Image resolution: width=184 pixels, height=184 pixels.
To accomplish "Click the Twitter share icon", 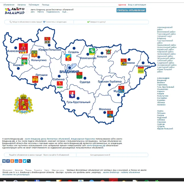I will (25, 161).
